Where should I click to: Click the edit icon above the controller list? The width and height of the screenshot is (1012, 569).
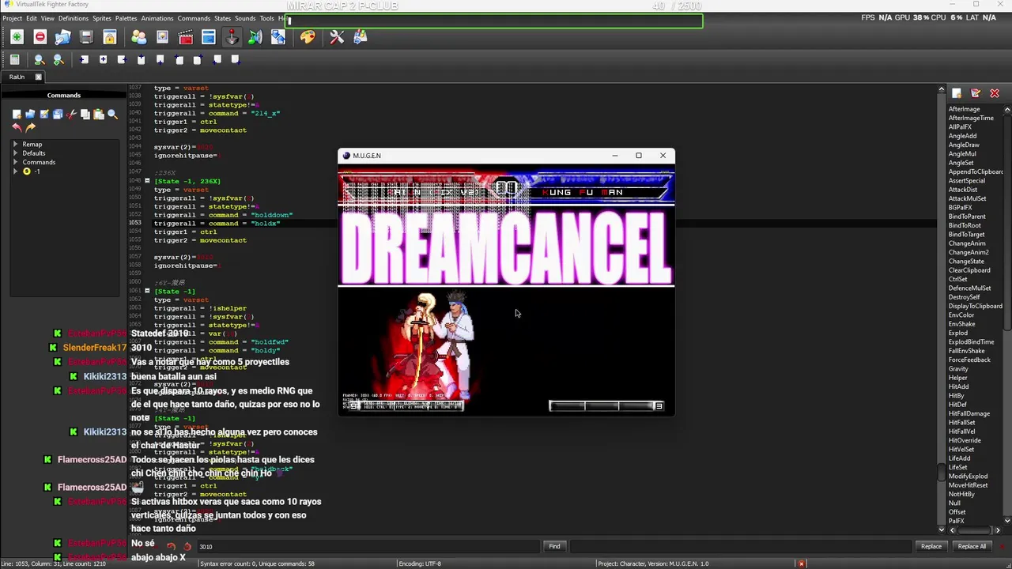pos(976,93)
